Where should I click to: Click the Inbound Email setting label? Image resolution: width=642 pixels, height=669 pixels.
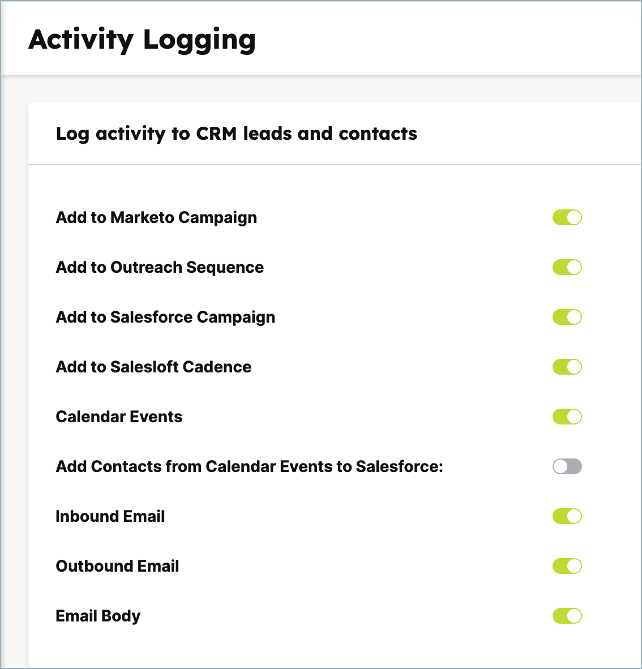110,516
